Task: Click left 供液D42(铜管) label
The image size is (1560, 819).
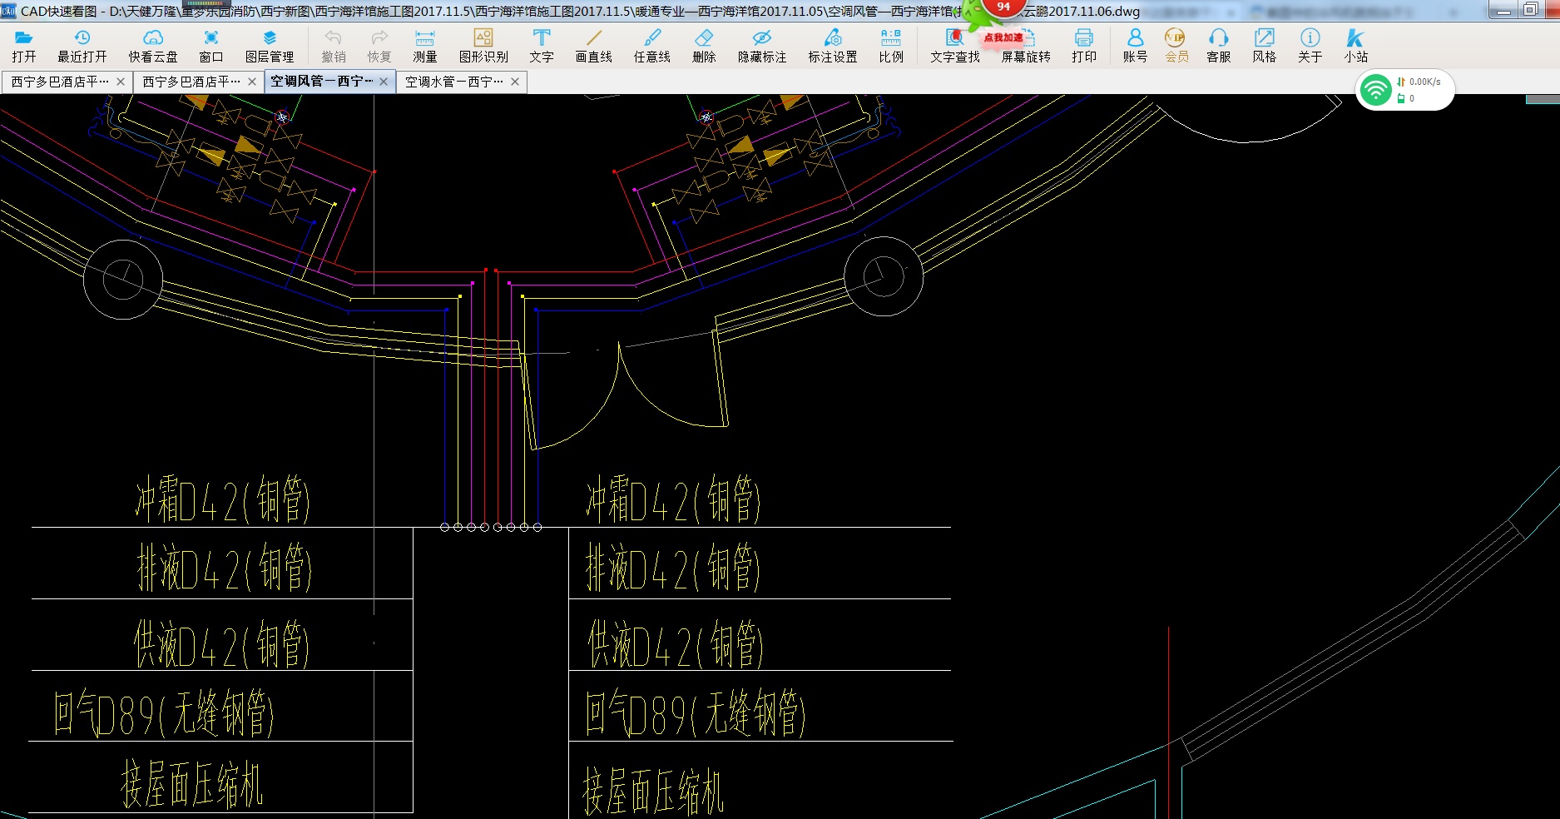Action: click(221, 643)
